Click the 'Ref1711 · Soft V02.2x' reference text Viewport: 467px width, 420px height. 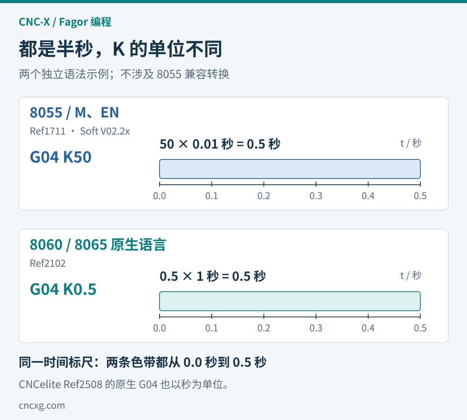point(80,131)
